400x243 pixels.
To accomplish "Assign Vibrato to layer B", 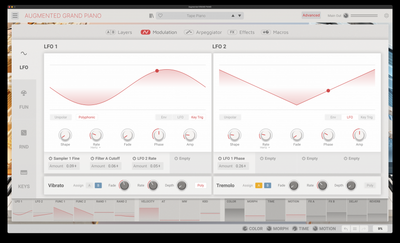I will (x=98, y=185).
